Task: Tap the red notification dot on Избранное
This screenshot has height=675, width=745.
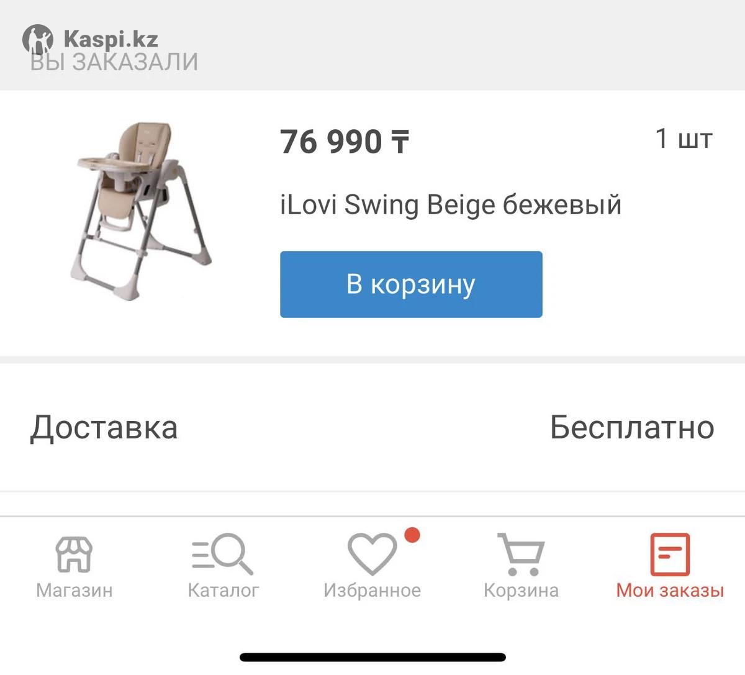Action: click(412, 535)
